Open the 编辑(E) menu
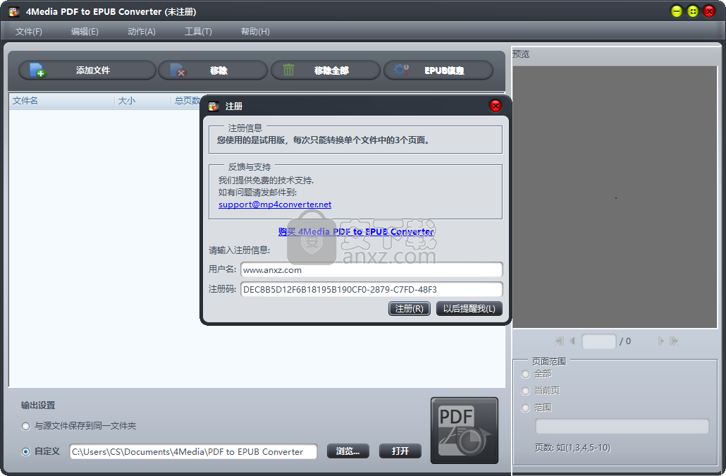This screenshot has width=726, height=476. [x=85, y=32]
